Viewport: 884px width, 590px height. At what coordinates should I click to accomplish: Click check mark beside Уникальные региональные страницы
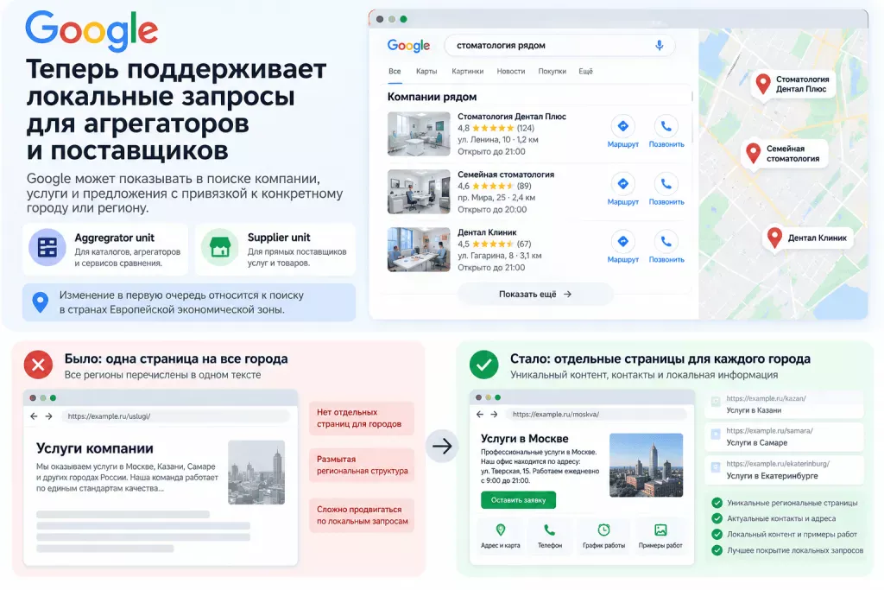[x=717, y=503]
